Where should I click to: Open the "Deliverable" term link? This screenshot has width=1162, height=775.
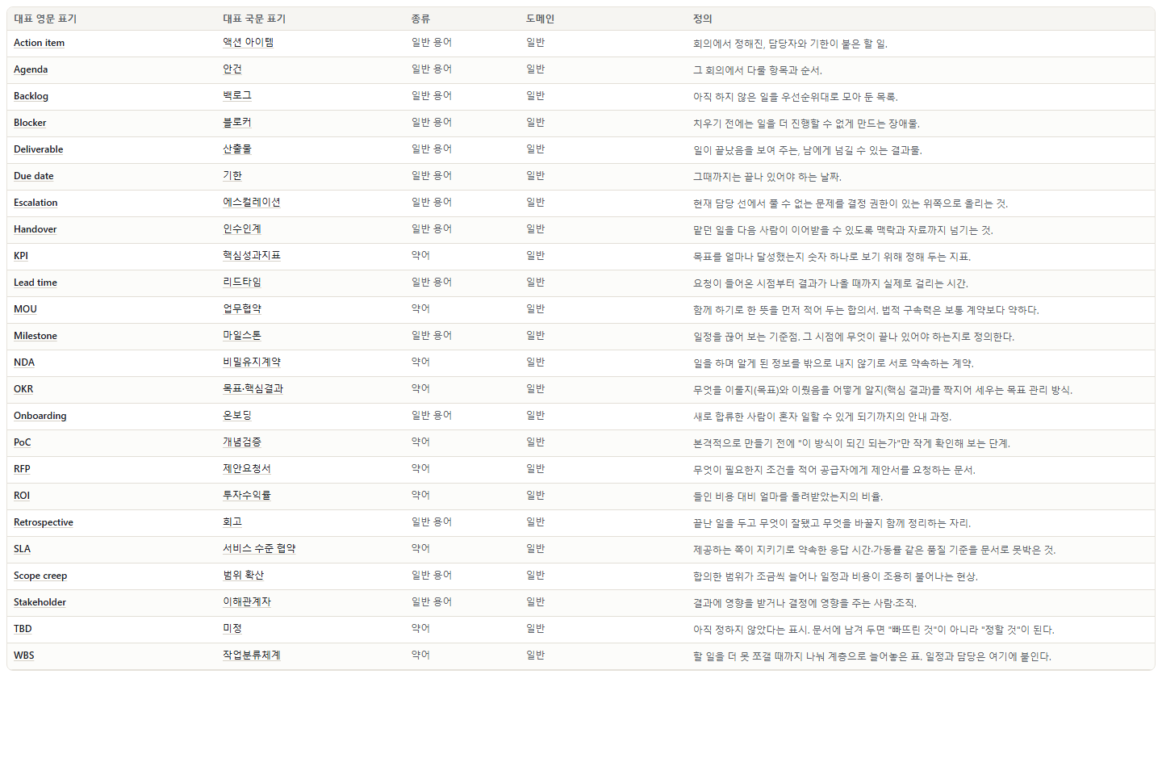pos(38,149)
